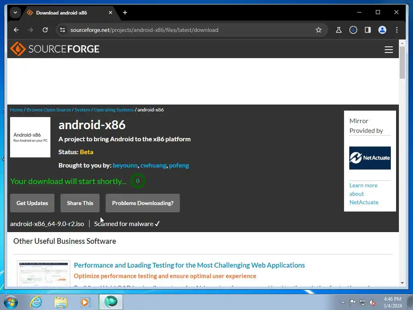Click the scrollbar up arrow
Image resolution: width=413 pixels, height=310 pixels.
click(x=402, y=43)
